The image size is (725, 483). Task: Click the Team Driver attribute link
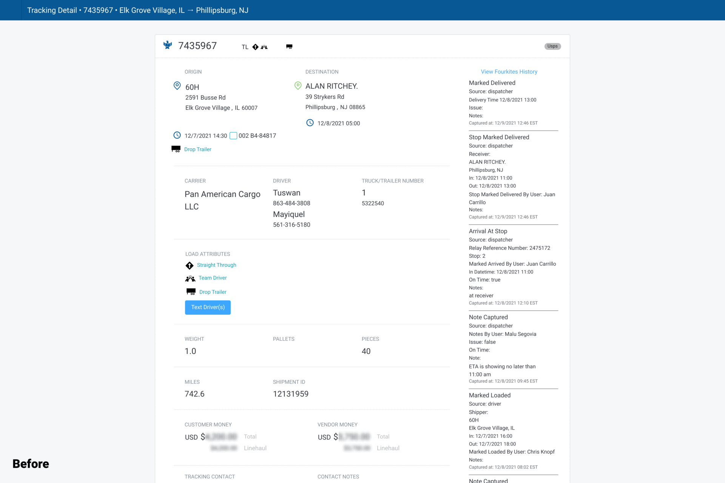213,278
